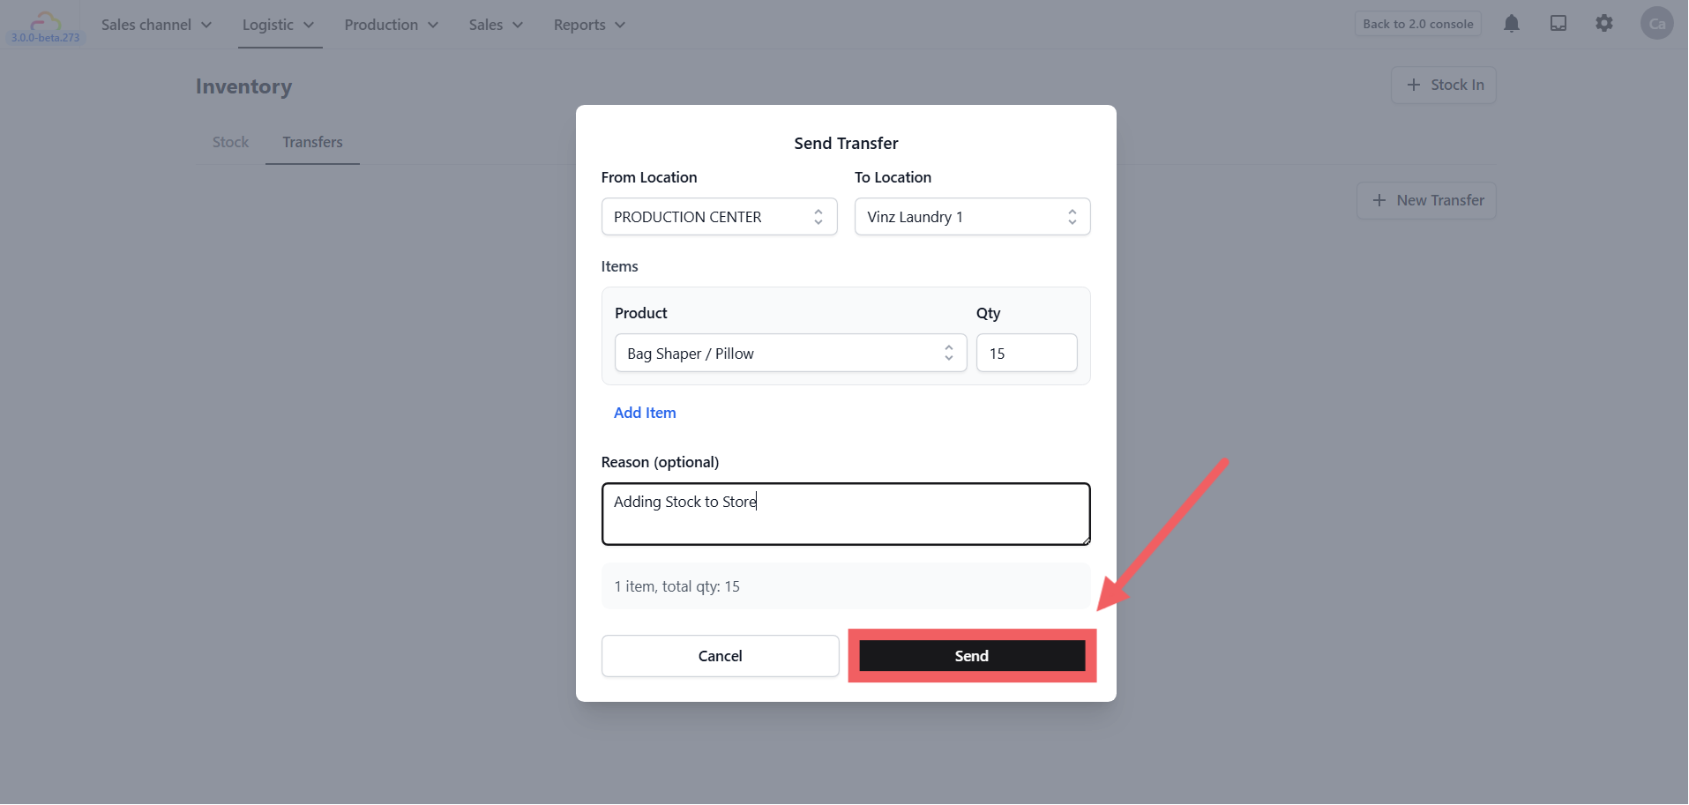Click the plus icon on Stock In
Screen dimensions: 1689x805
pyautogui.click(x=1414, y=85)
